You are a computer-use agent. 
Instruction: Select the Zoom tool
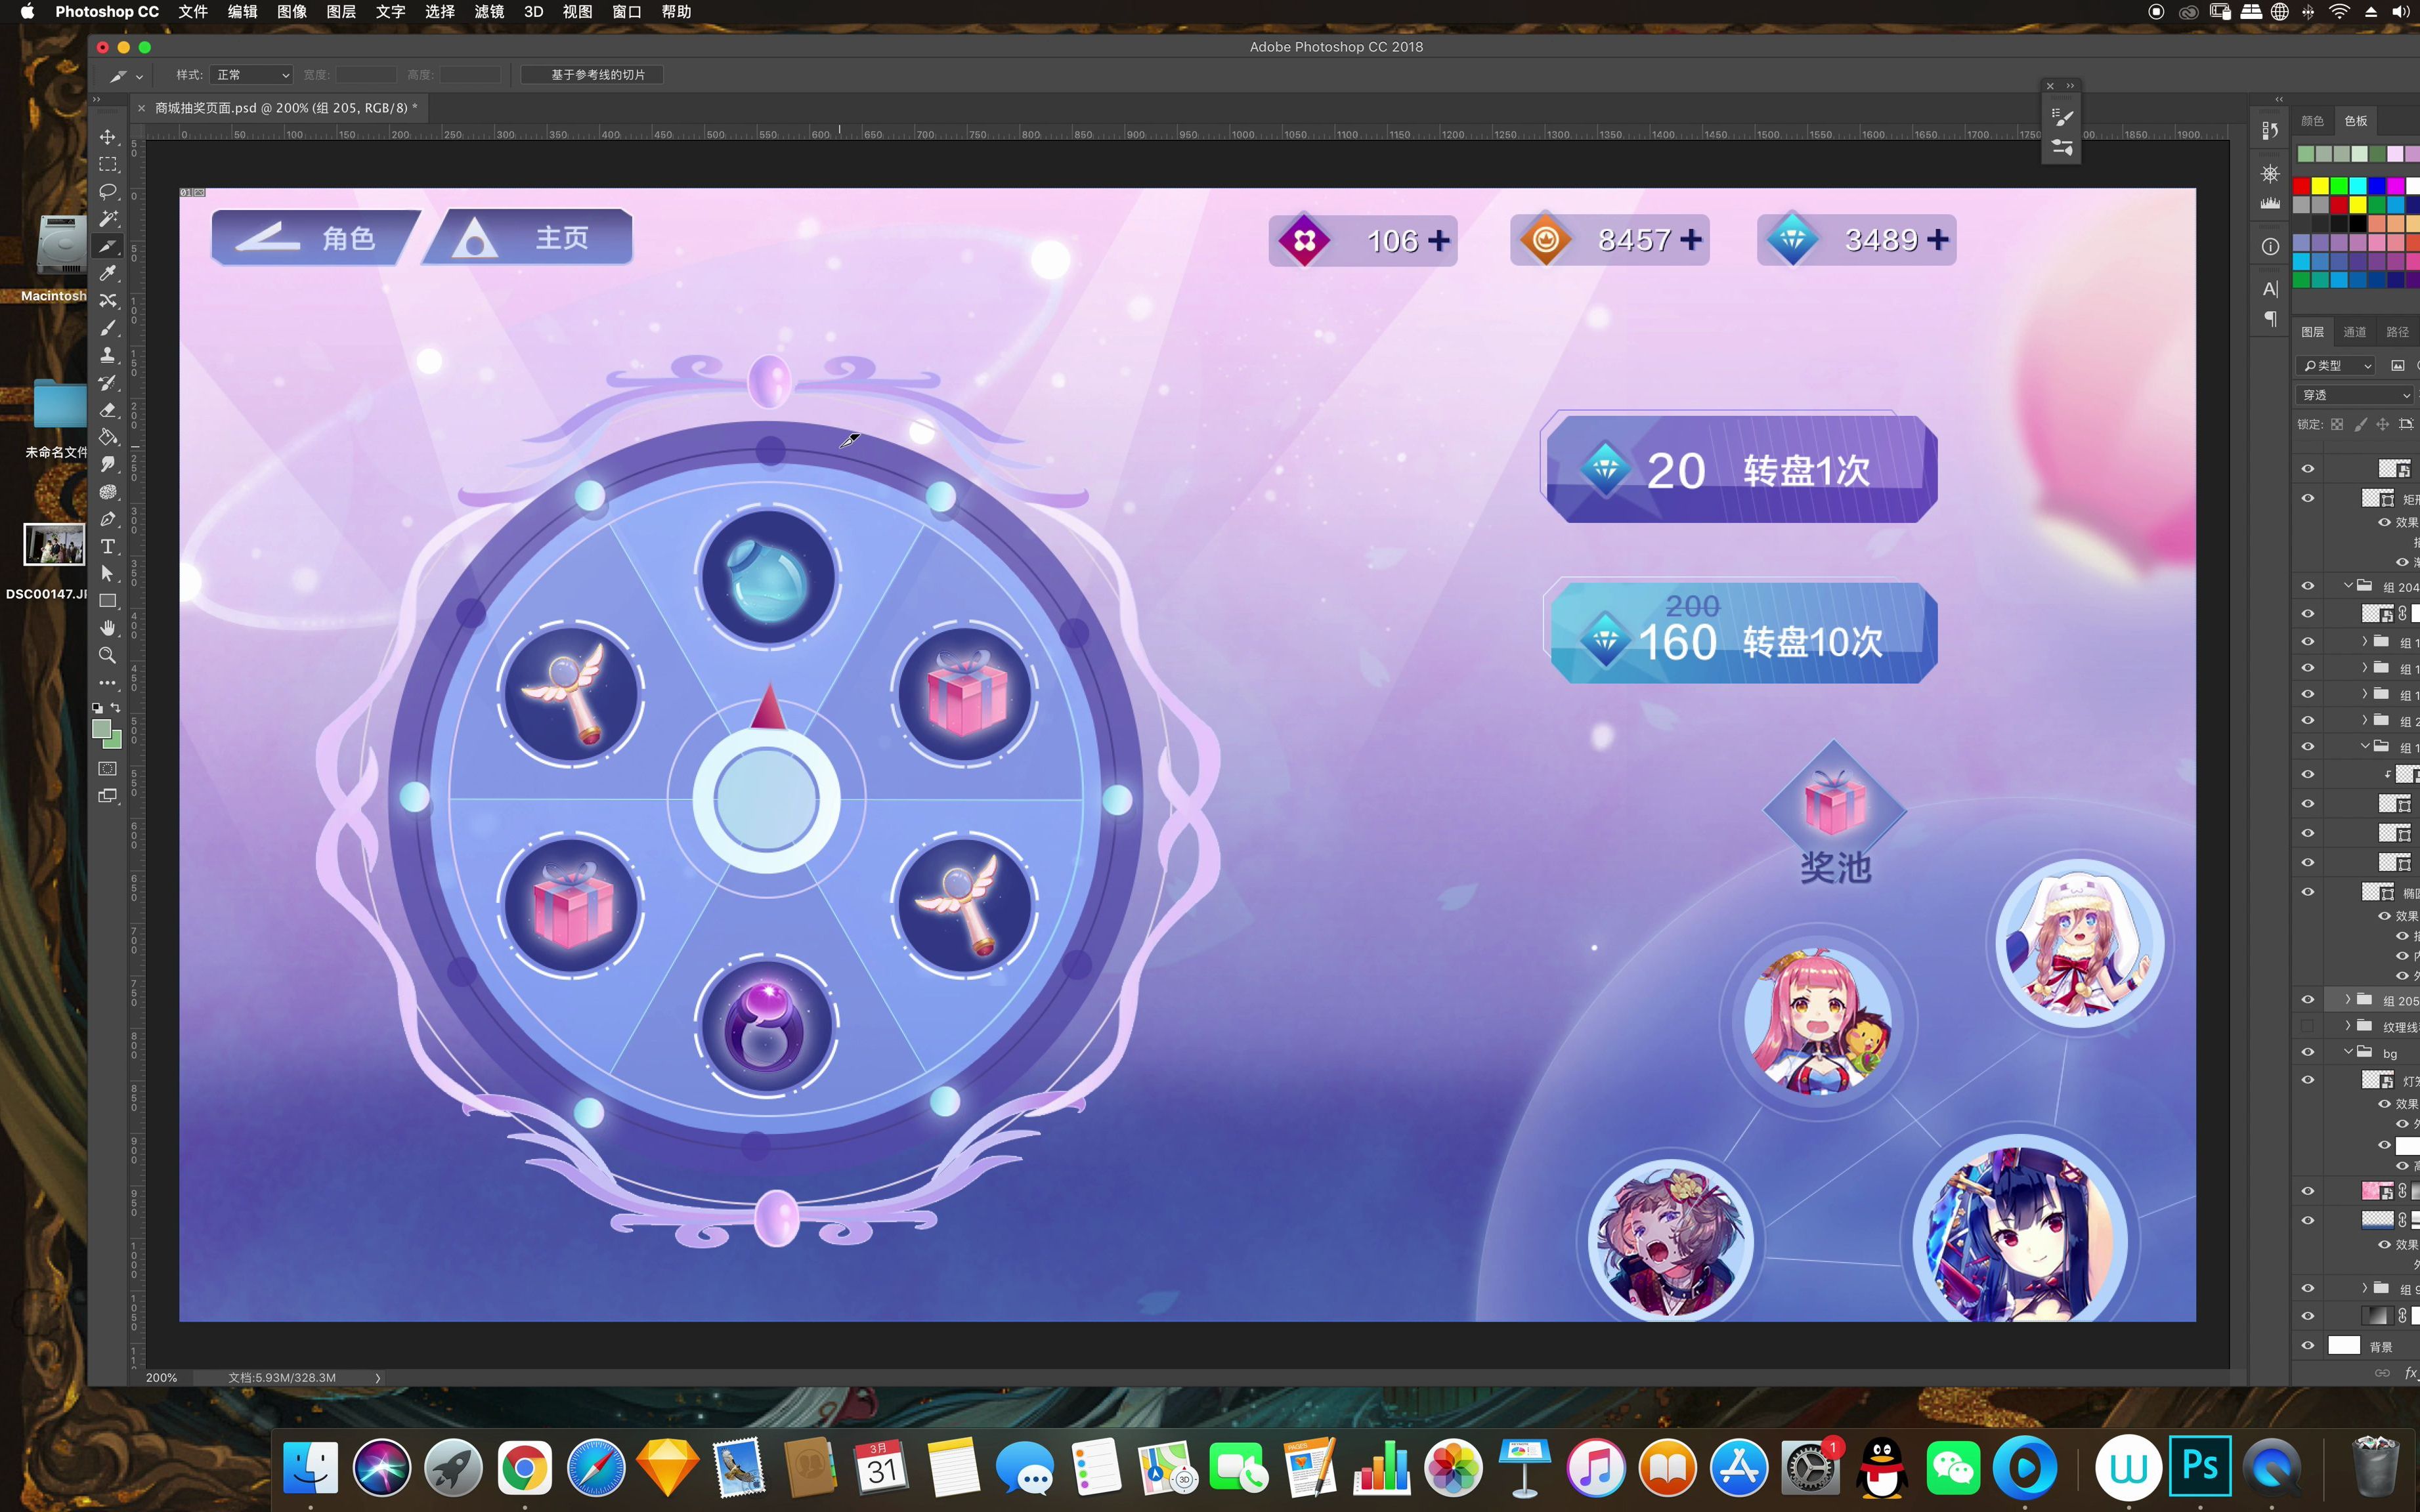(x=108, y=655)
